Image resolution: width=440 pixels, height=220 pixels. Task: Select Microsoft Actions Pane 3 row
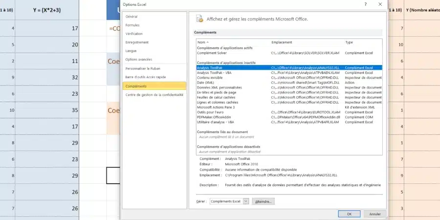(289, 107)
